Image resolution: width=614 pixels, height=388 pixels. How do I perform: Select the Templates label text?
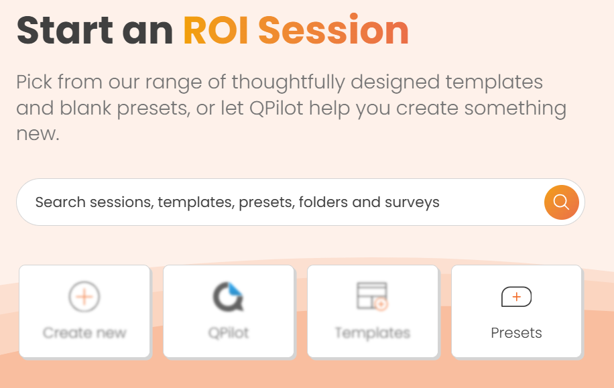point(373,333)
